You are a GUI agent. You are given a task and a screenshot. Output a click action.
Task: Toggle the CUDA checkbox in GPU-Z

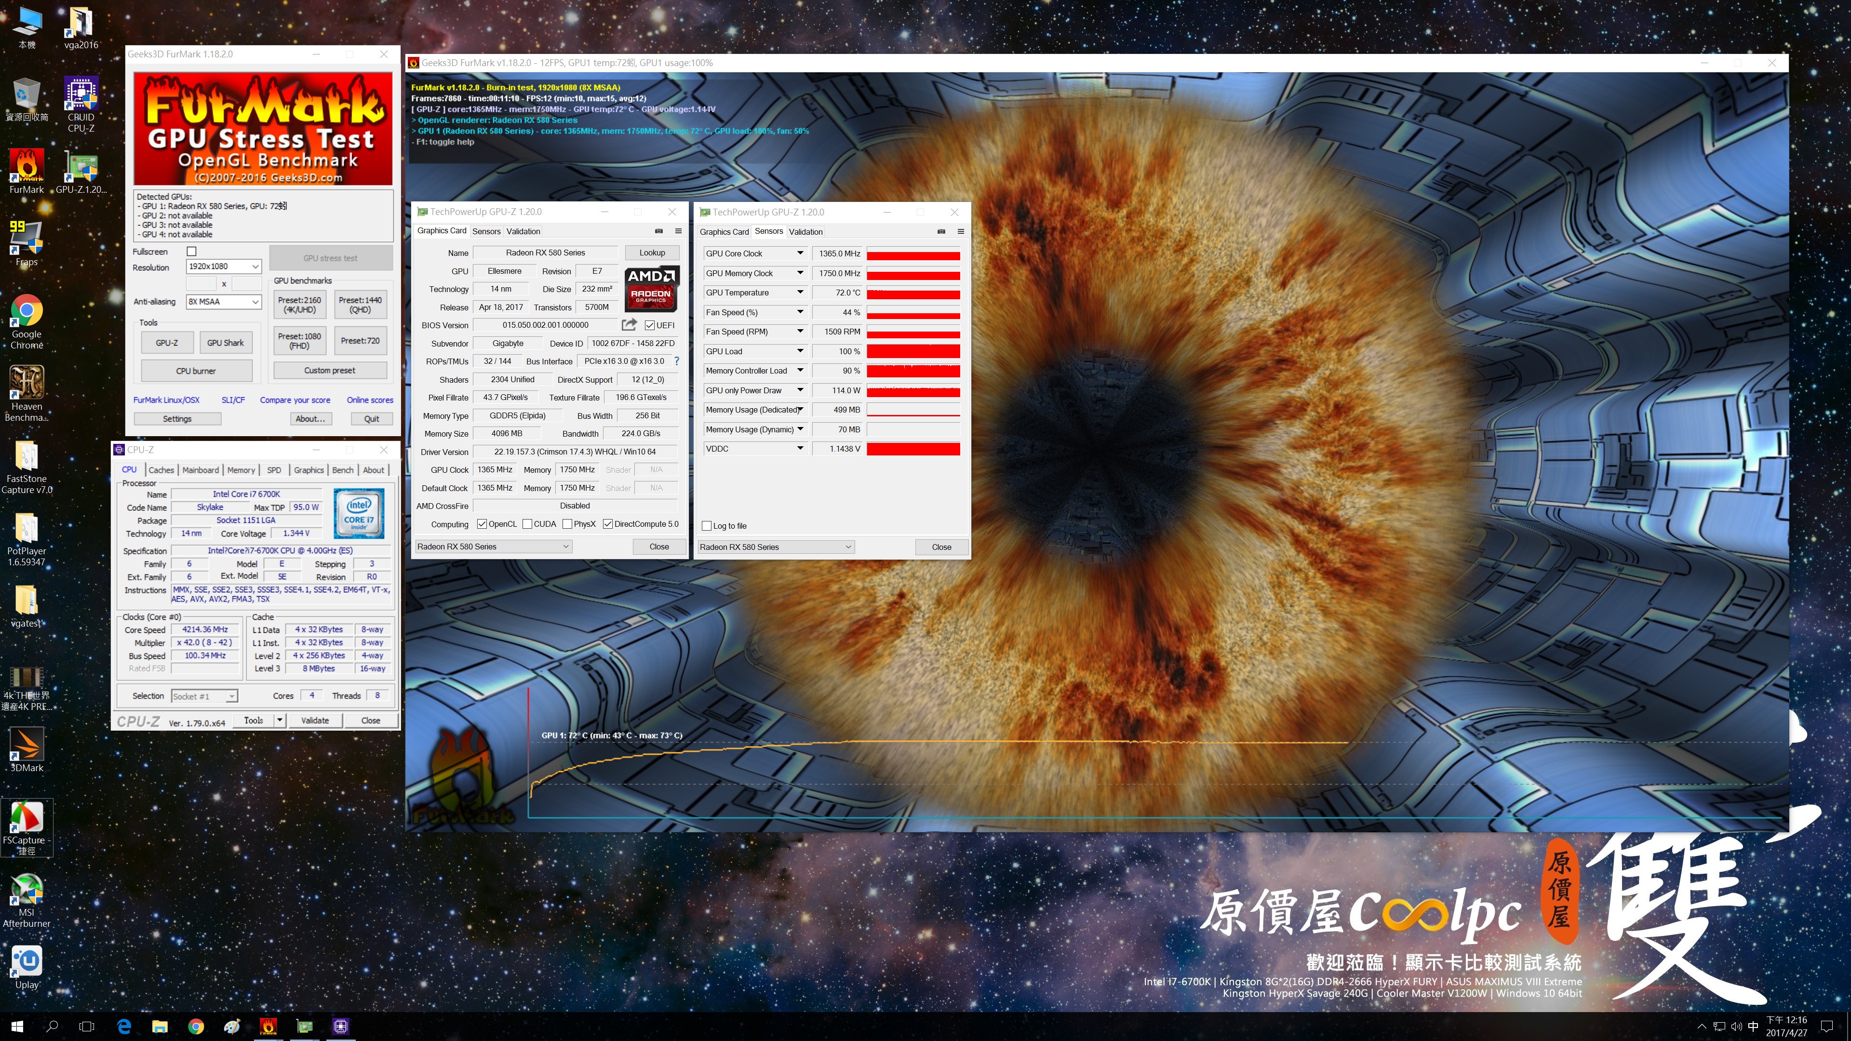coord(527,524)
